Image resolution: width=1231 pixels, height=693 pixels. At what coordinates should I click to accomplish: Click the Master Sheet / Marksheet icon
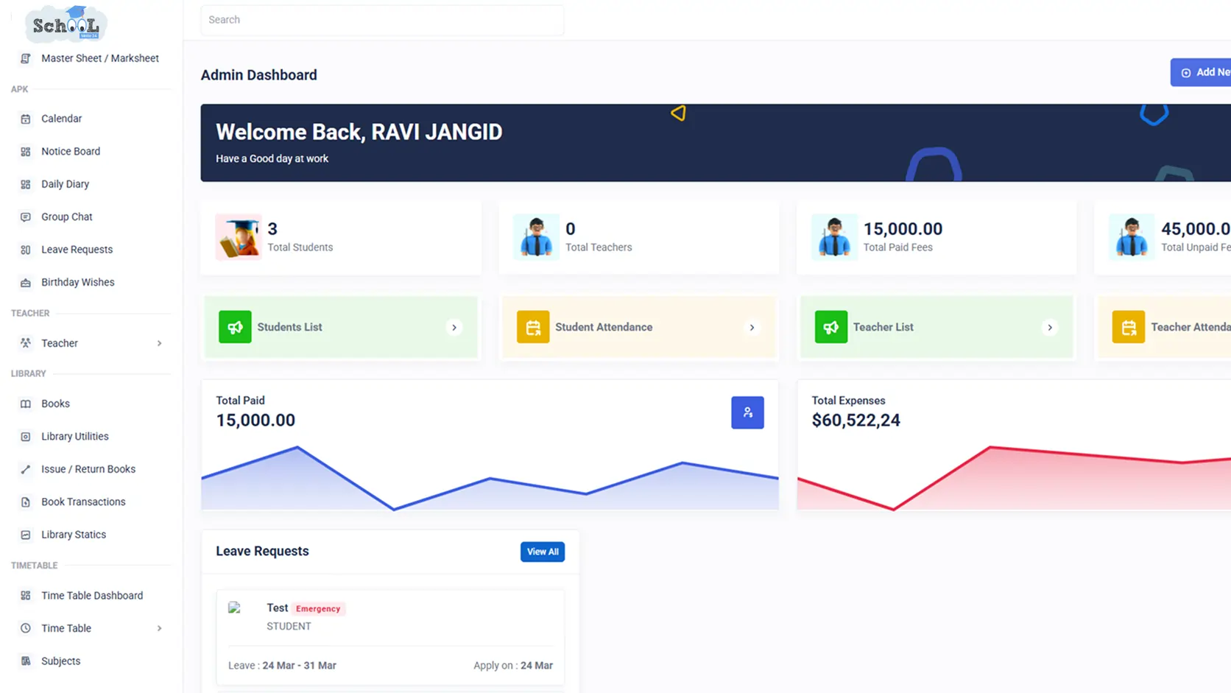point(26,58)
